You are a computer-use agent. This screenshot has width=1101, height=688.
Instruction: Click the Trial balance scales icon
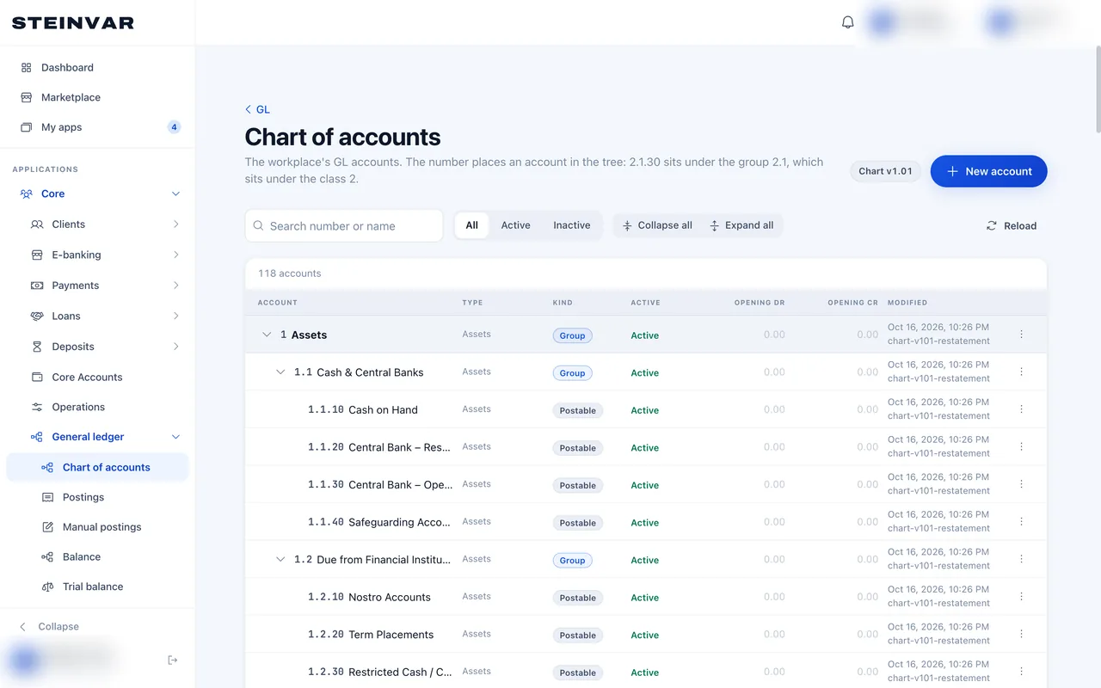(47, 587)
